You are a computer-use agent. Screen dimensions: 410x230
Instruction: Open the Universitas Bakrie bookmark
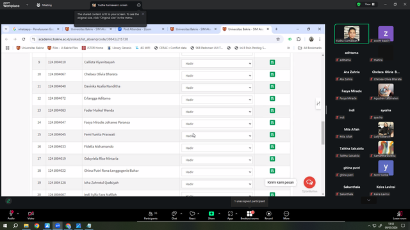click(30, 48)
